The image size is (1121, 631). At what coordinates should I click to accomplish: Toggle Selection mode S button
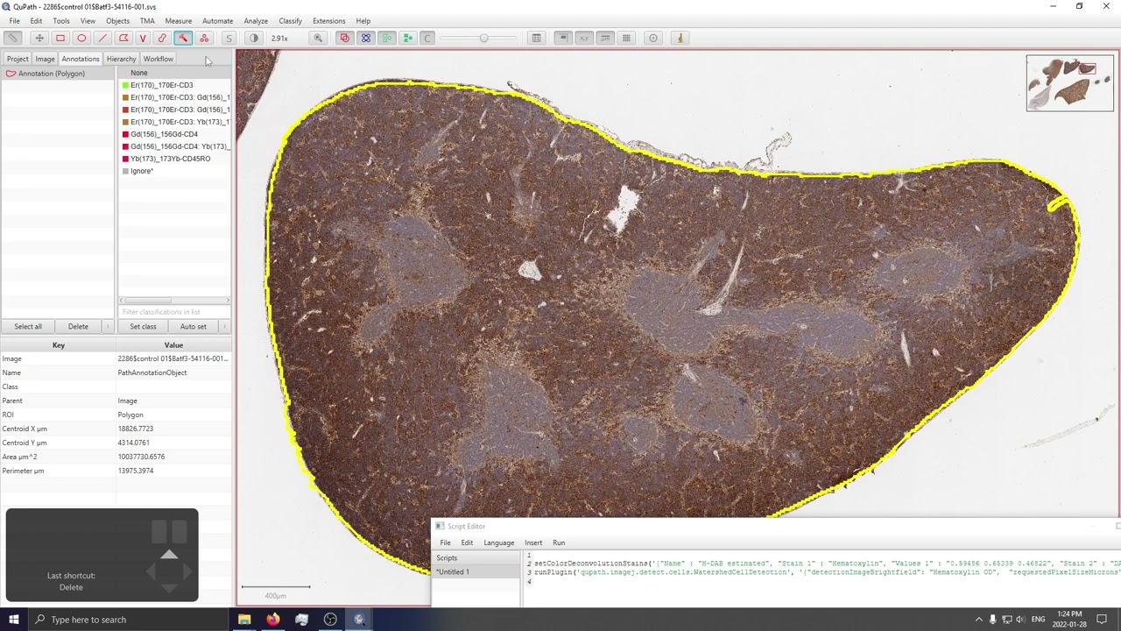click(229, 38)
